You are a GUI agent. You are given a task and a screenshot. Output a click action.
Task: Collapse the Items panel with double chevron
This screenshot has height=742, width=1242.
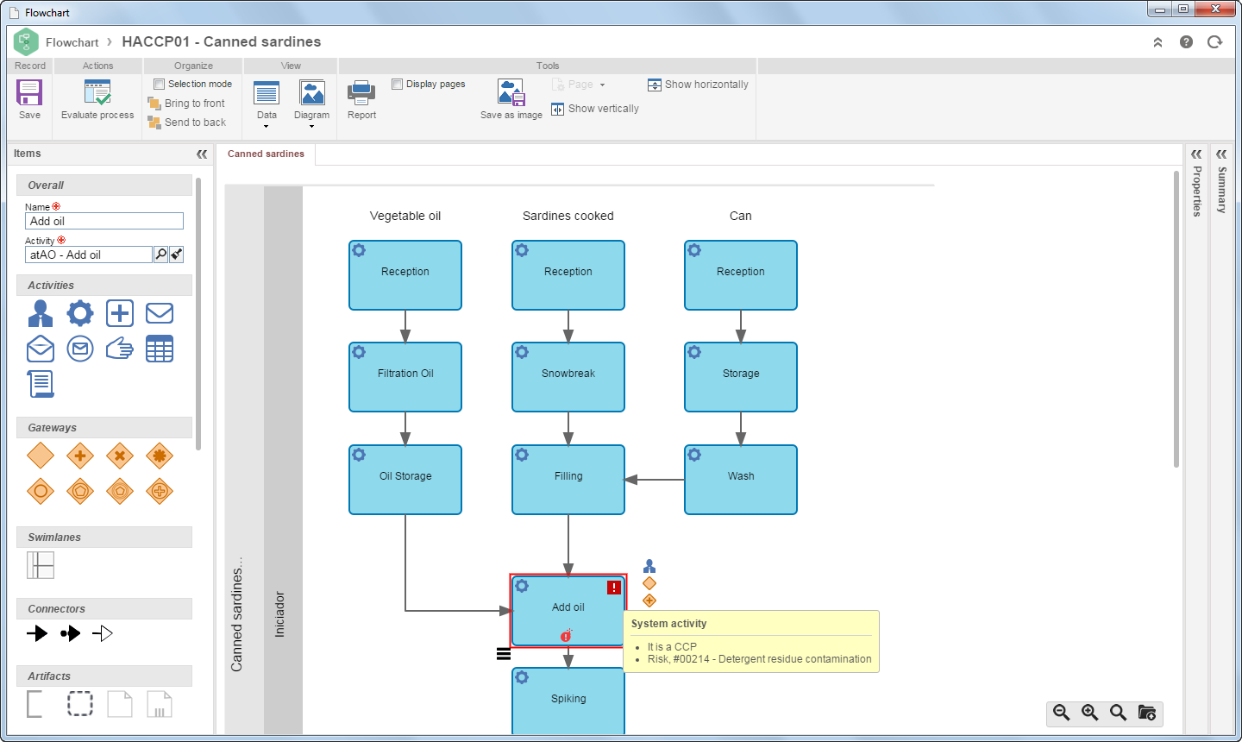202,154
